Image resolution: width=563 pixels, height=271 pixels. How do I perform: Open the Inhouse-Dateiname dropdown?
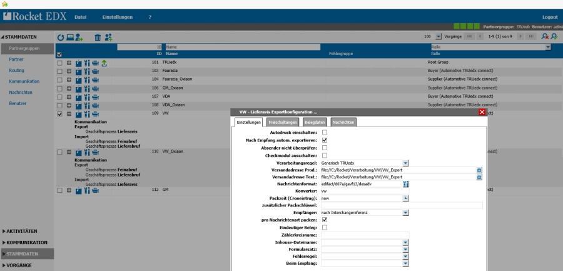406,242
